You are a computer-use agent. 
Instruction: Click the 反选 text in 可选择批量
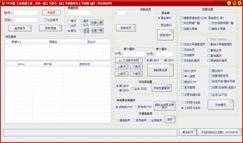[144, 89]
